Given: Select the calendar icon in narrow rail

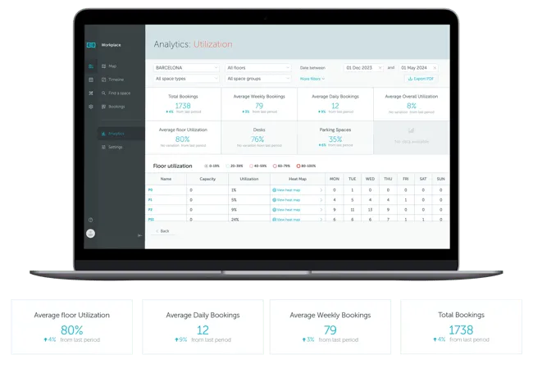Looking at the screenshot, I should 91,80.
